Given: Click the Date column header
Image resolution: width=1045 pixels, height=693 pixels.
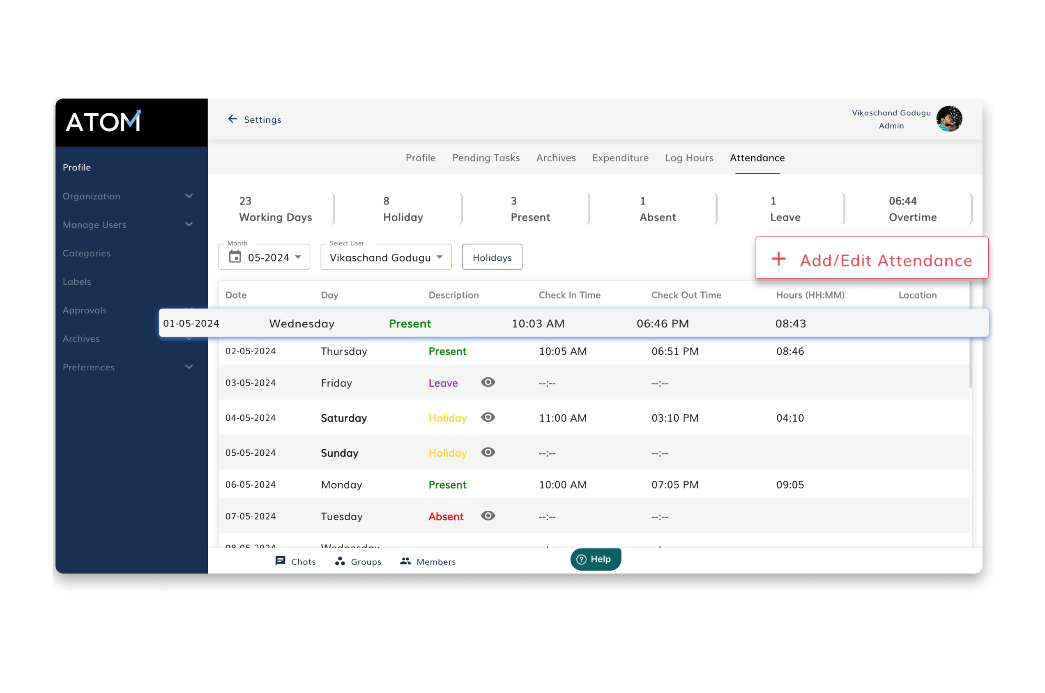Looking at the screenshot, I should click(x=236, y=295).
